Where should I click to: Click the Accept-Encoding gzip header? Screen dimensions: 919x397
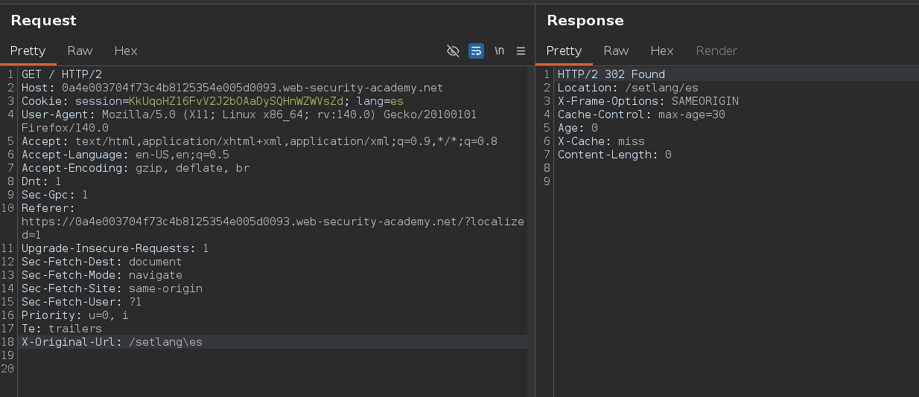coord(136,168)
